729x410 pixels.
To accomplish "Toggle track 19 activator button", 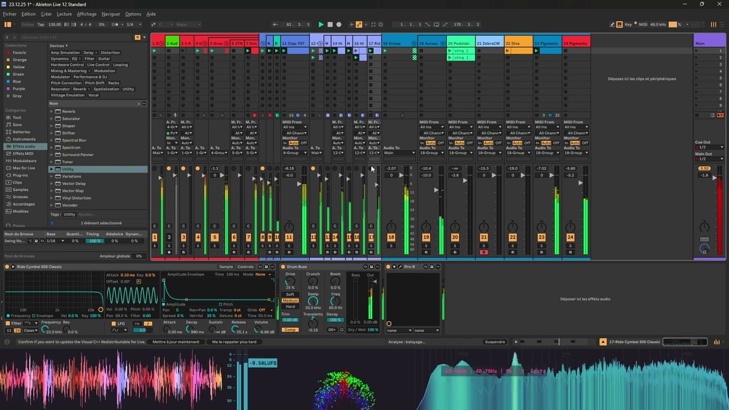I will click(426, 237).
